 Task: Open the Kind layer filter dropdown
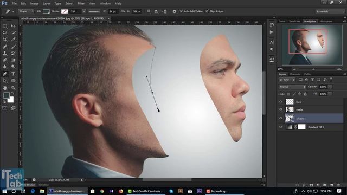287,80
